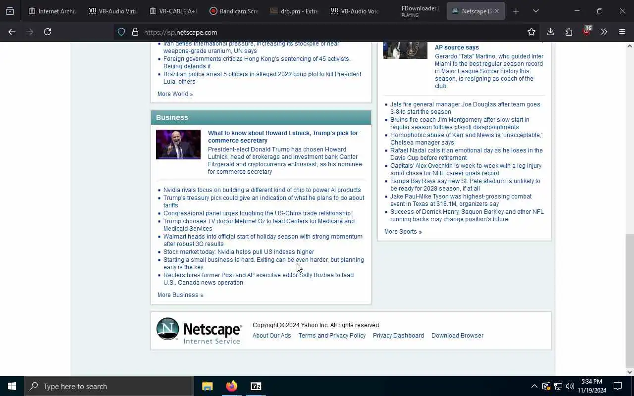The height and width of the screenshot is (396, 634).
Task: Open the Howard Lutnick photo thumbnail
Action: coord(178,145)
